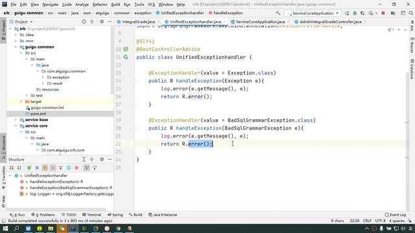The width and height of the screenshot is (415, 233).
Task: Collapse all nodes in Structure panel
Action: [92, 159]
